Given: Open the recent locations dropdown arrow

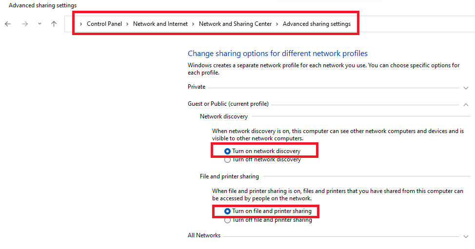Looking at the screenshot, I should point(40,23).
